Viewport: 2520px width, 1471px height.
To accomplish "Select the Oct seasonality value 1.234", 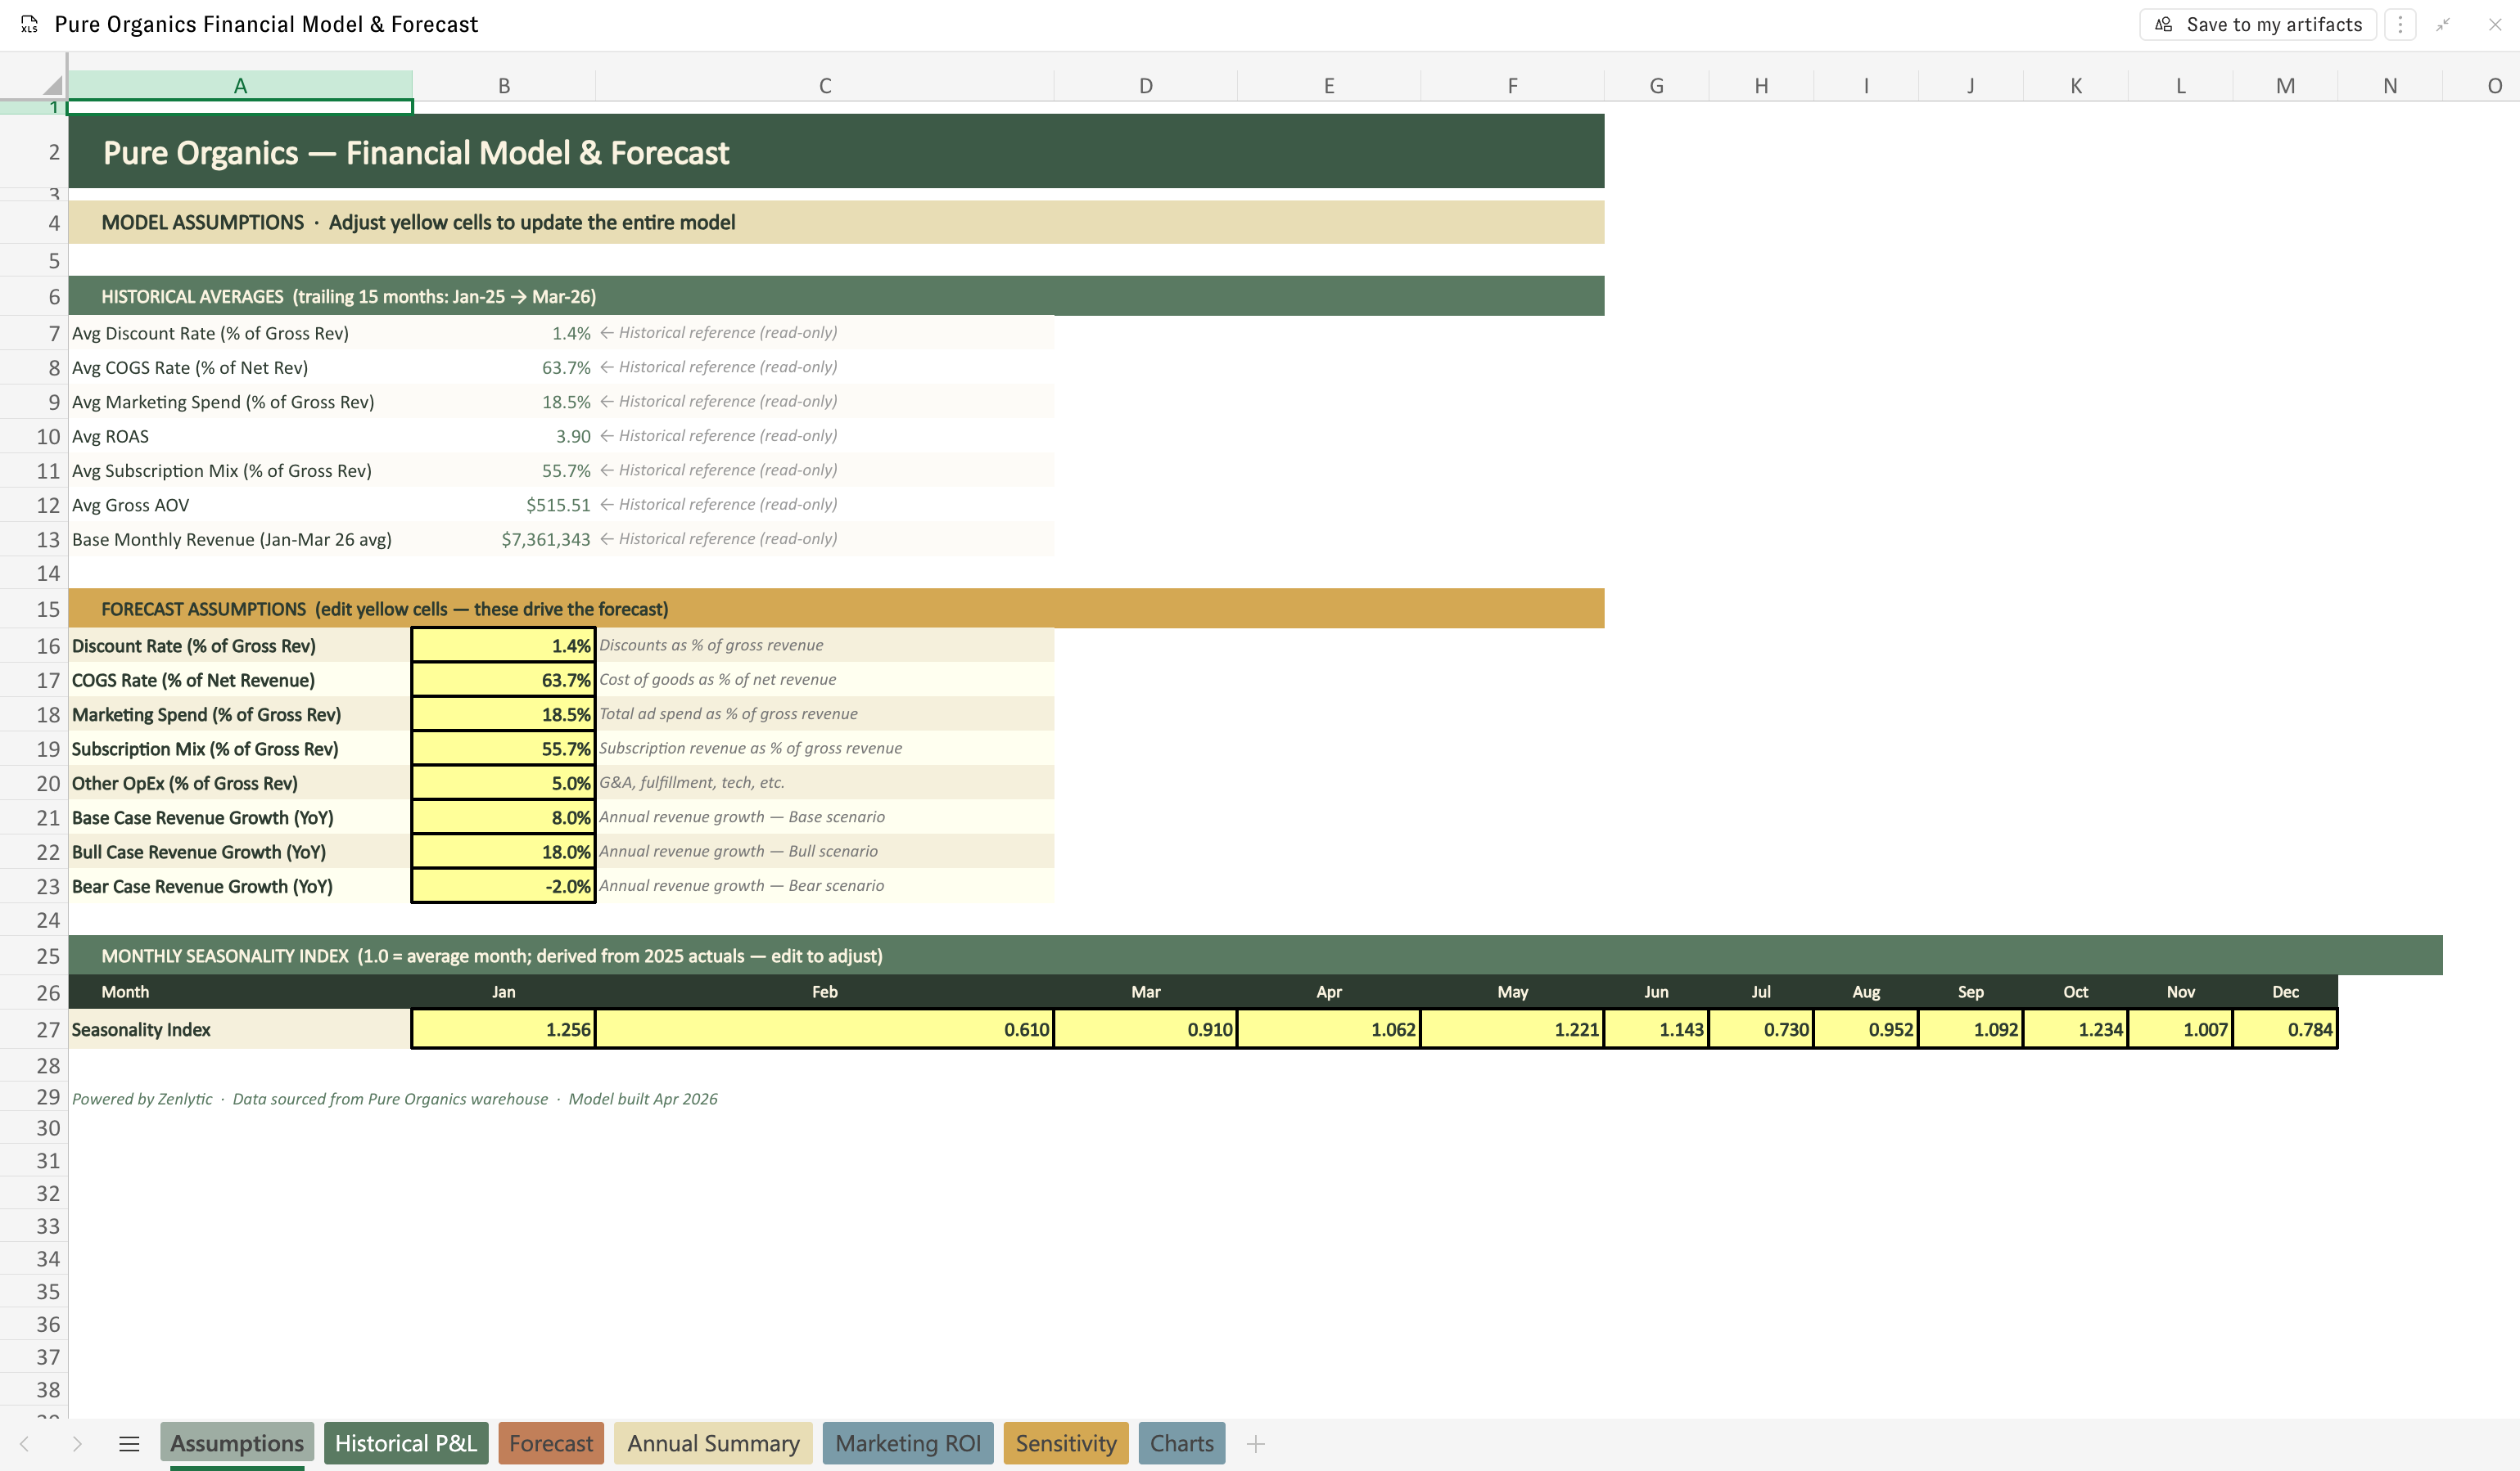I will (2076, 1029).
